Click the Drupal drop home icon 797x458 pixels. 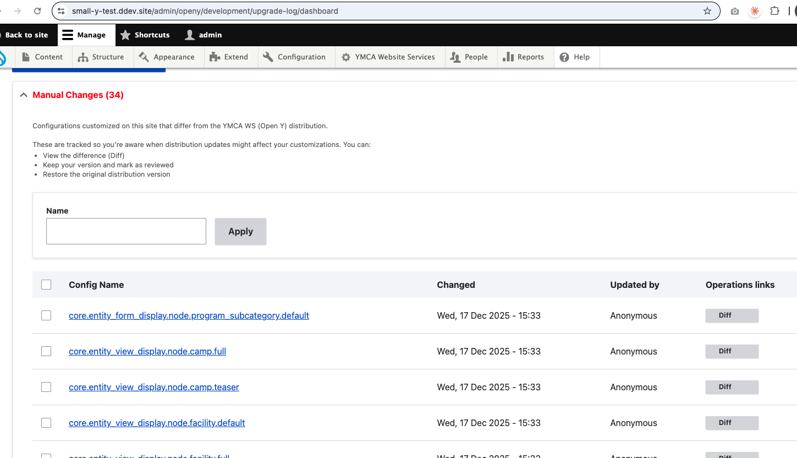pyautogui.click(x=2, y=57)
